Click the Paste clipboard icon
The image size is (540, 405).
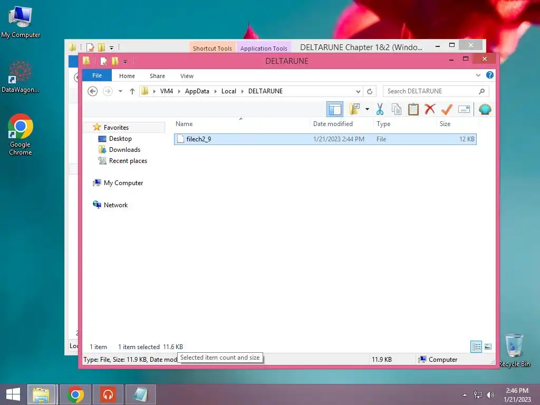(x=413, y=110)
